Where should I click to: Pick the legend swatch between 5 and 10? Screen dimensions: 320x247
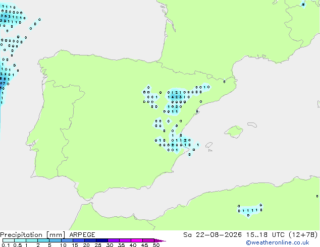(55, 240)
